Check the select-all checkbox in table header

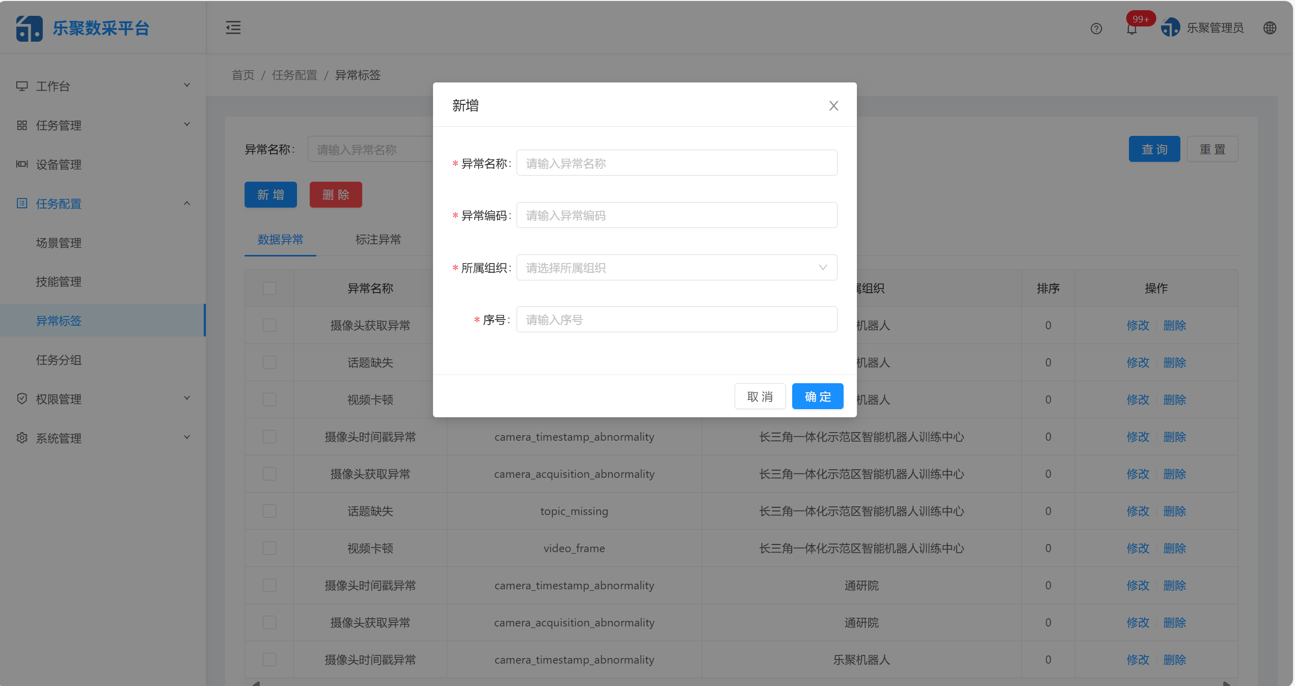tap(269, 288)
